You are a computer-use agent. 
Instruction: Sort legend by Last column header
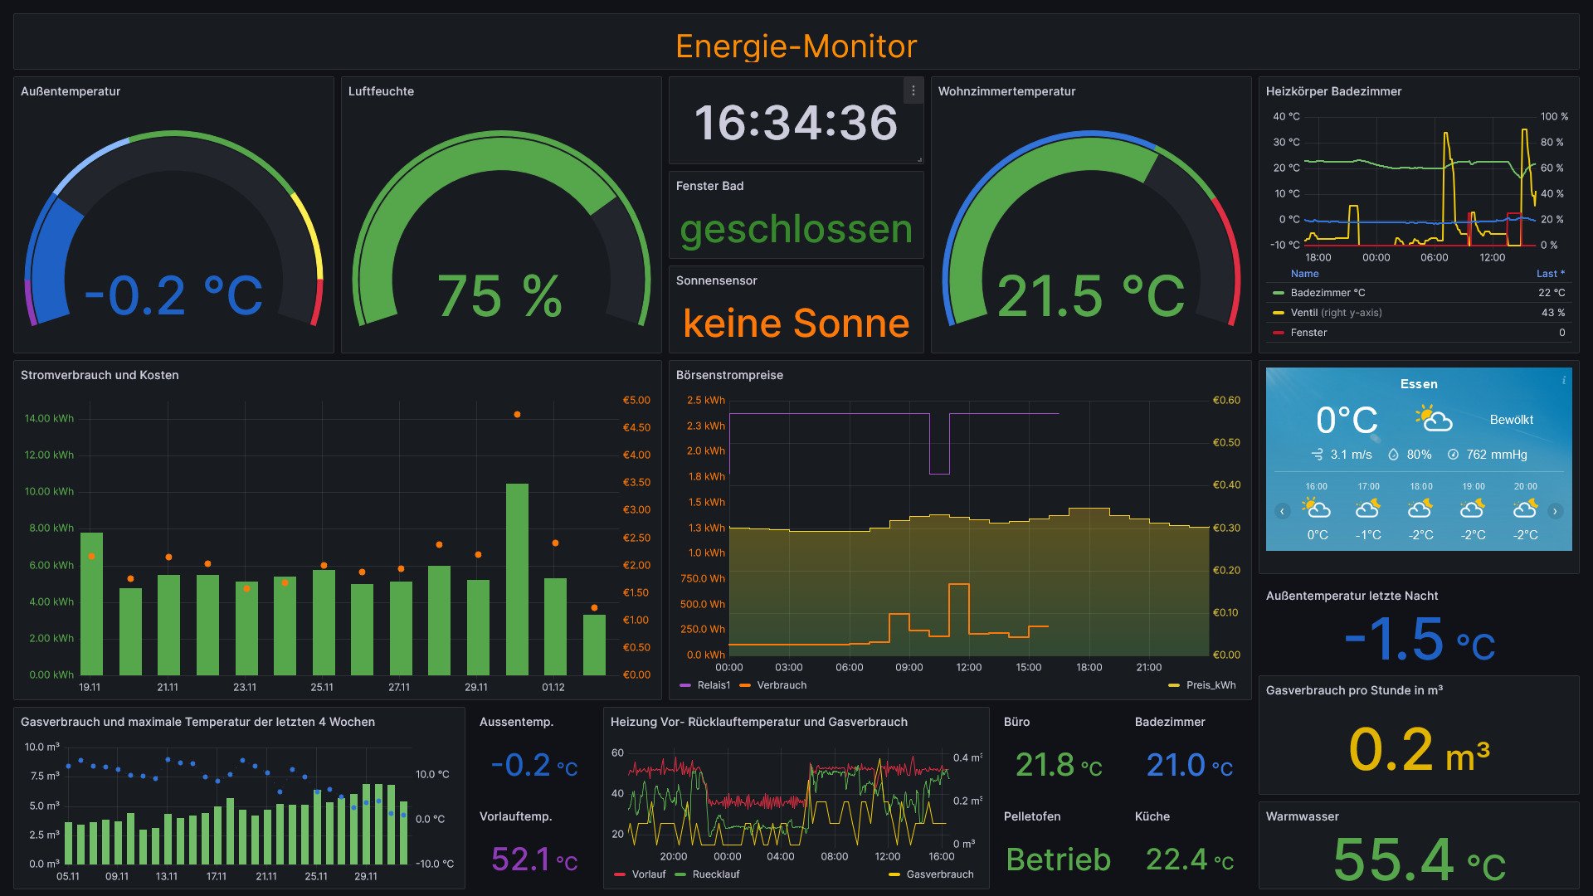point(1549,274)
